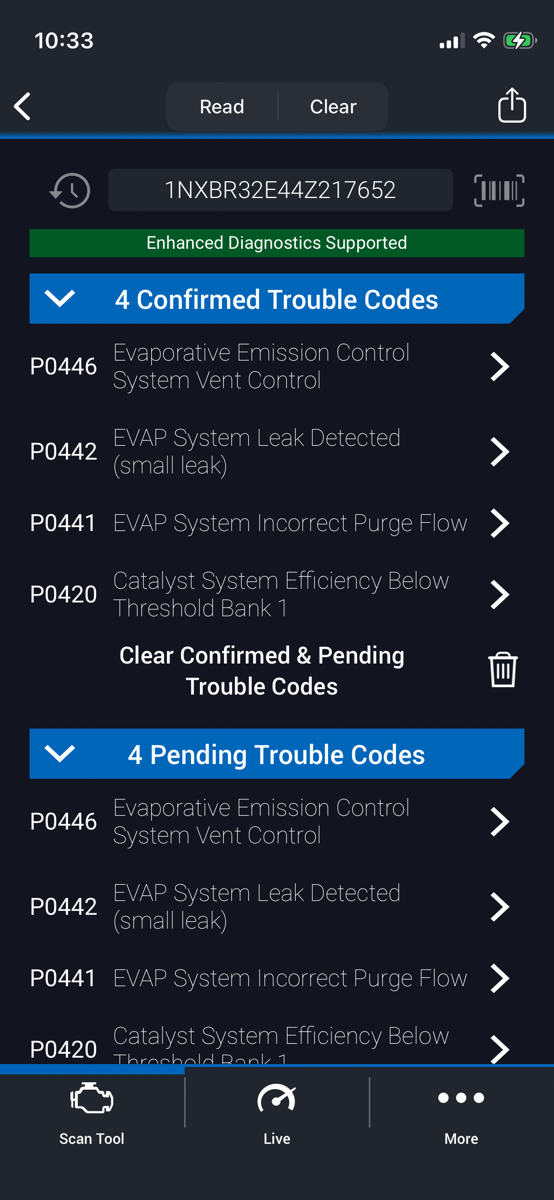Tap the barcode scanner icon
The width and height of the screenshot is (554, 1200).
tap(499, 190)
